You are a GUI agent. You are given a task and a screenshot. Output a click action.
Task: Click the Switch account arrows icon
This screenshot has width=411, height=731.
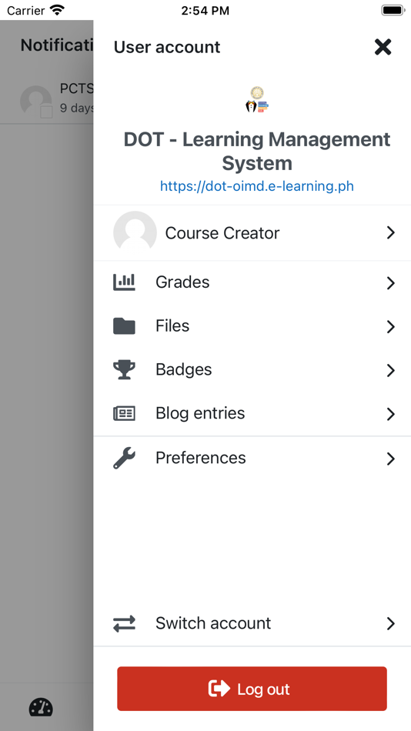coord(124,623)
